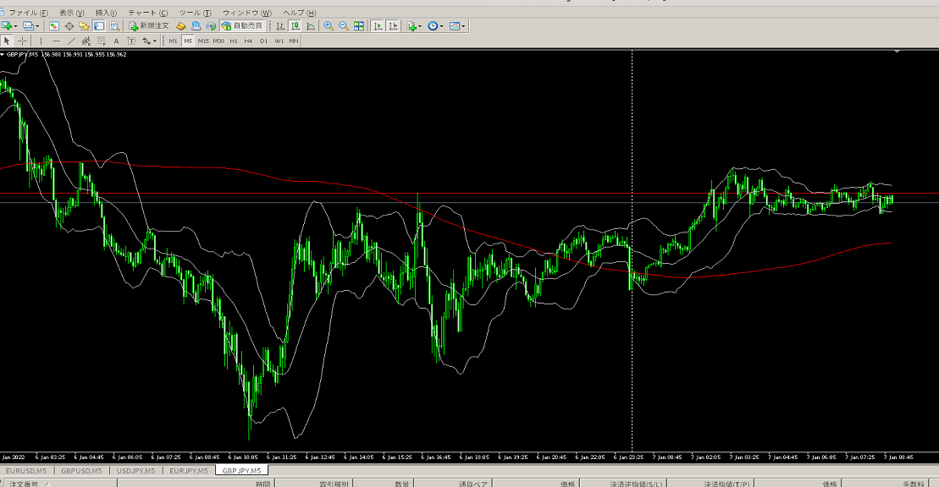Image resolution: width=939 pixels, height=487 pixels.
Task: Toggle chart auto scroll
Action: tap(378, 25)
